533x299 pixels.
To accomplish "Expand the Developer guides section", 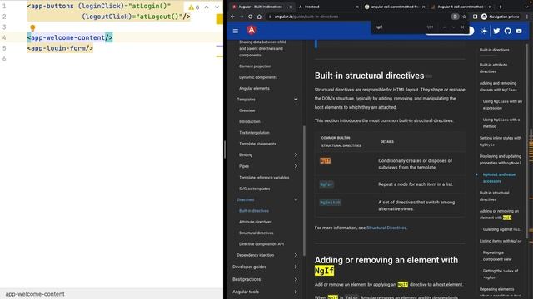I will click(296, 267).
